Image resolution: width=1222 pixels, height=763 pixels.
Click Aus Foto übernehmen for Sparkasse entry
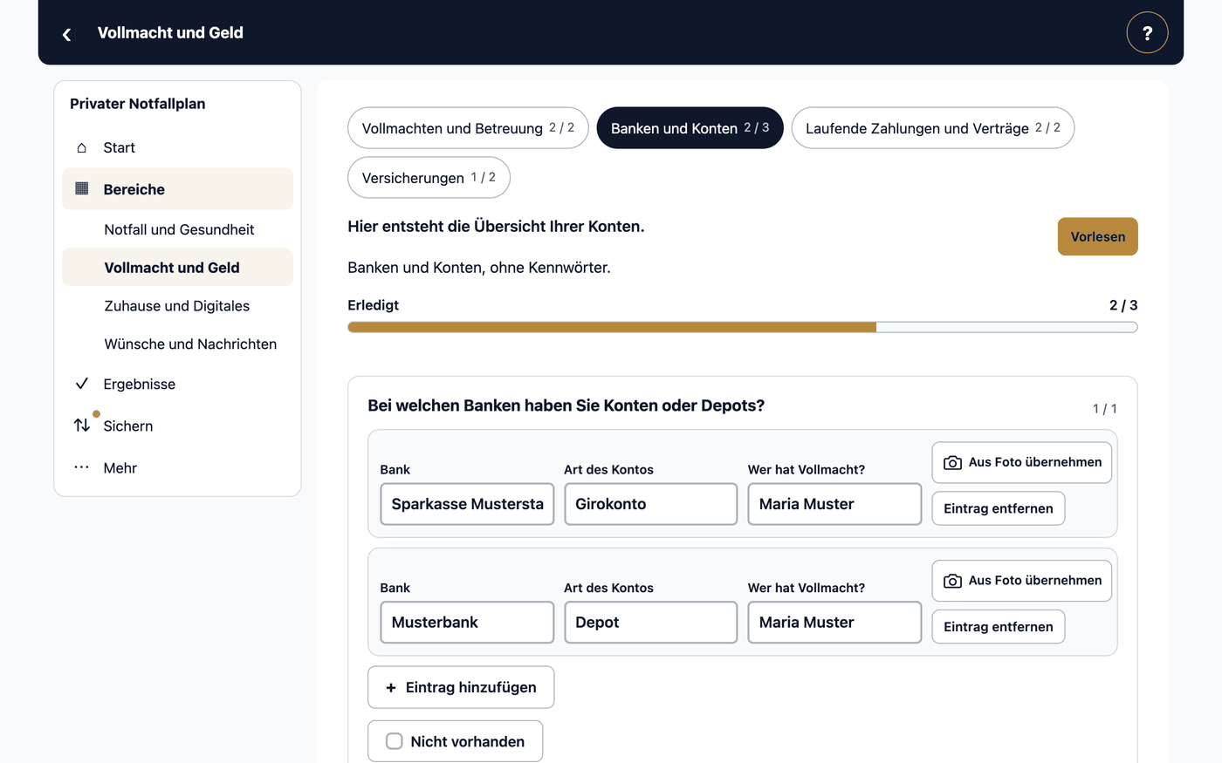tap(1022, 462)
